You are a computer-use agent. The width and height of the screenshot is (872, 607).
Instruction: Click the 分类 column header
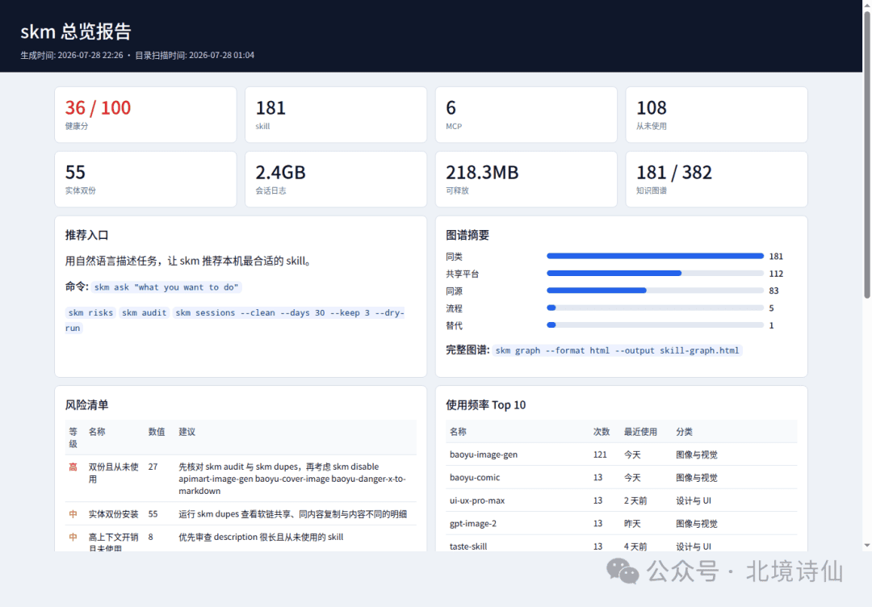(684, 432)
